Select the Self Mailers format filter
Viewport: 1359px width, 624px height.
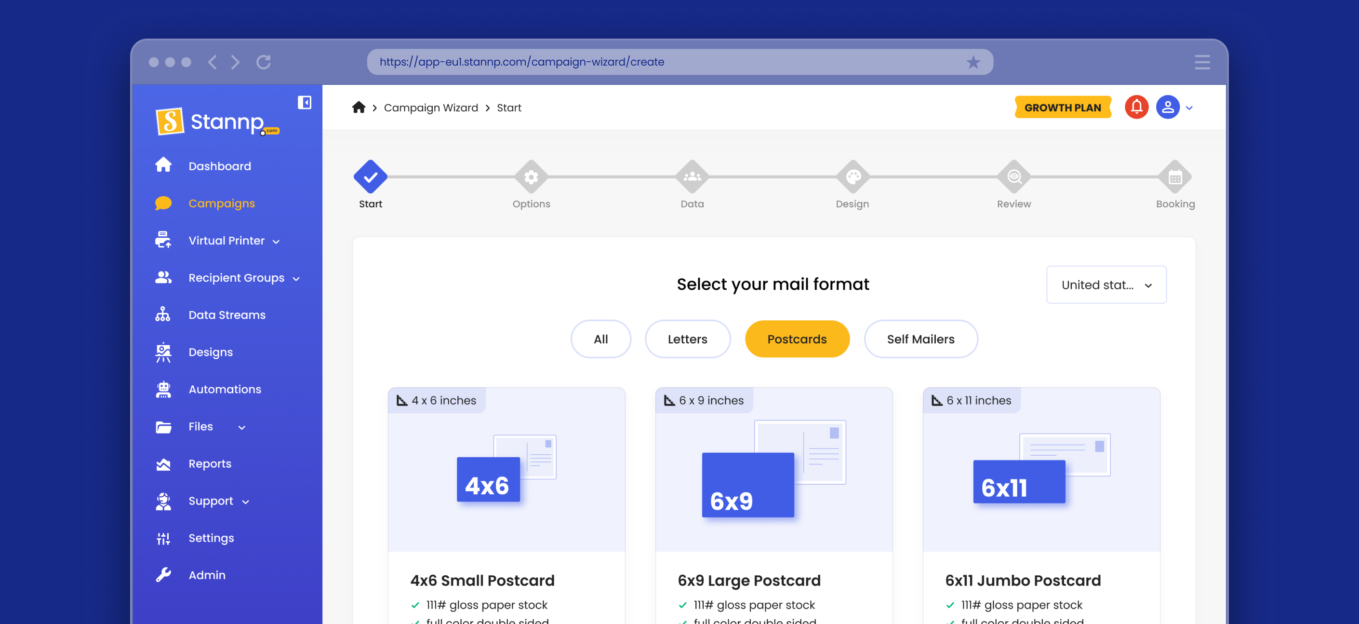coord(920,339)
